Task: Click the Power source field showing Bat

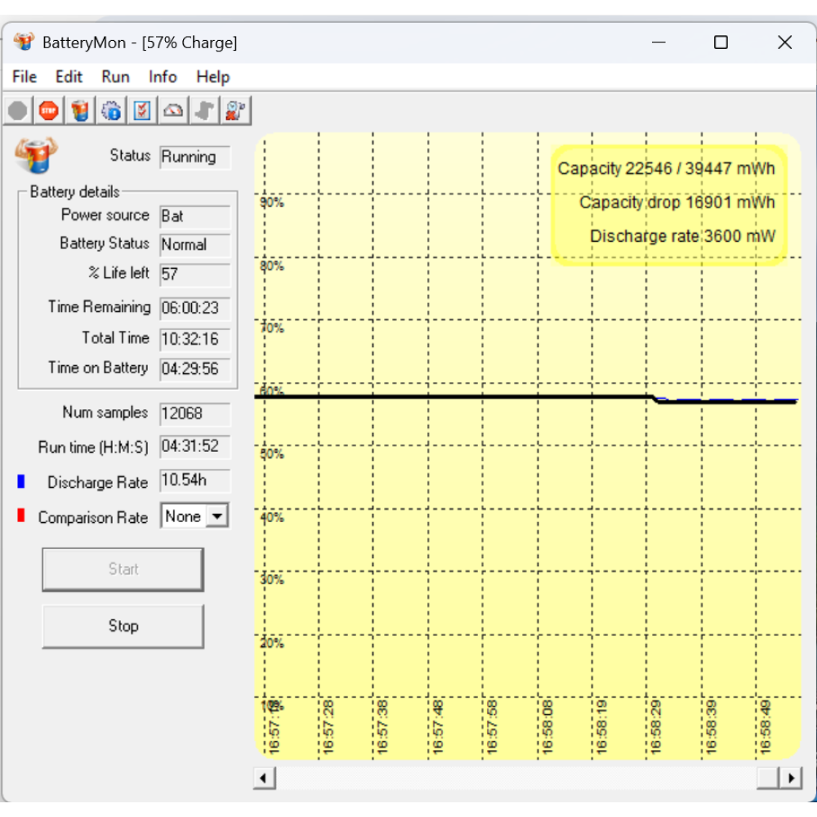Action: pos(195,217)
